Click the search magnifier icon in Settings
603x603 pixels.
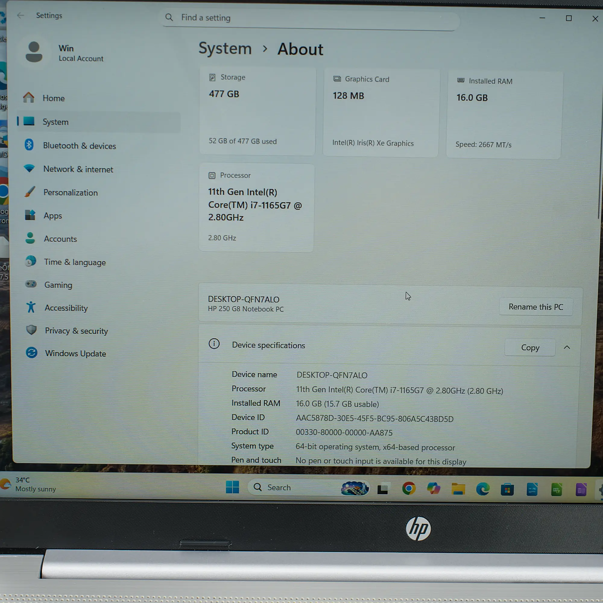tap(169, 17)
